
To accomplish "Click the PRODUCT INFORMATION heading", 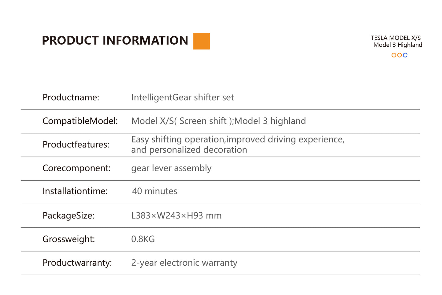I will [115, 41].
